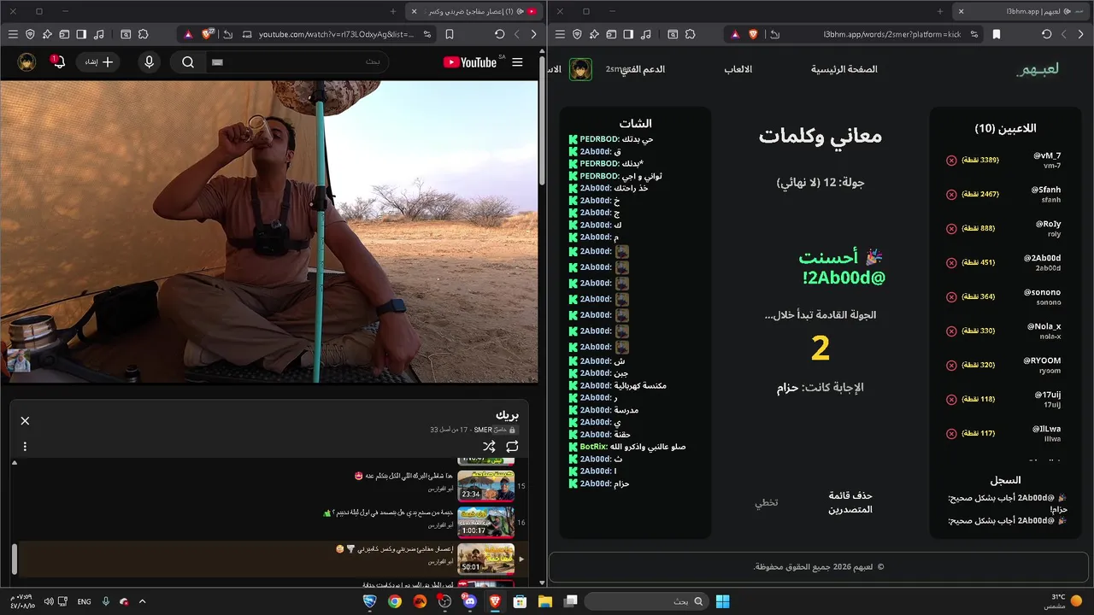This screenshot has height=615, width=1094.
Task: Open YouTube account avatar menu
Action: 26,62
